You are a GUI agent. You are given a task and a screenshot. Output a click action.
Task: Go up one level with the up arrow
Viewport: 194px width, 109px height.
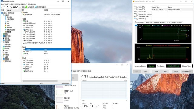[8, 7]
